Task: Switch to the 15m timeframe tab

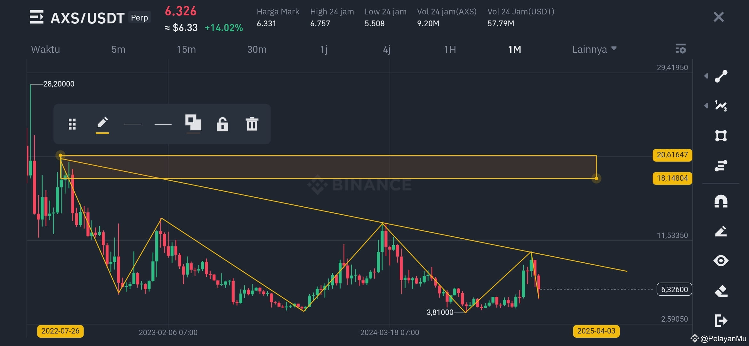Action: click(186, 49)
